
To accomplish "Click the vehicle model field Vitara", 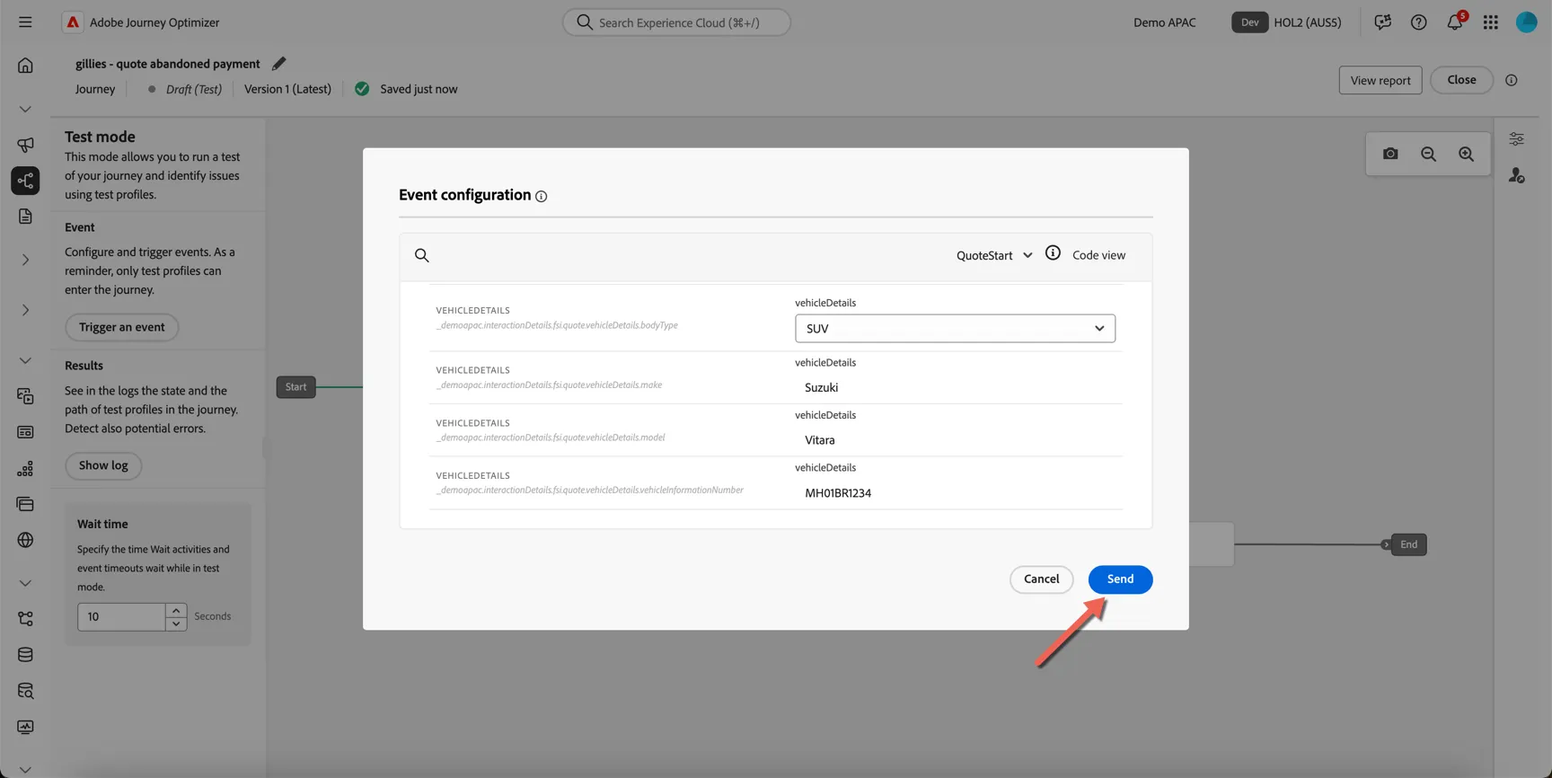I will [955, 440].
